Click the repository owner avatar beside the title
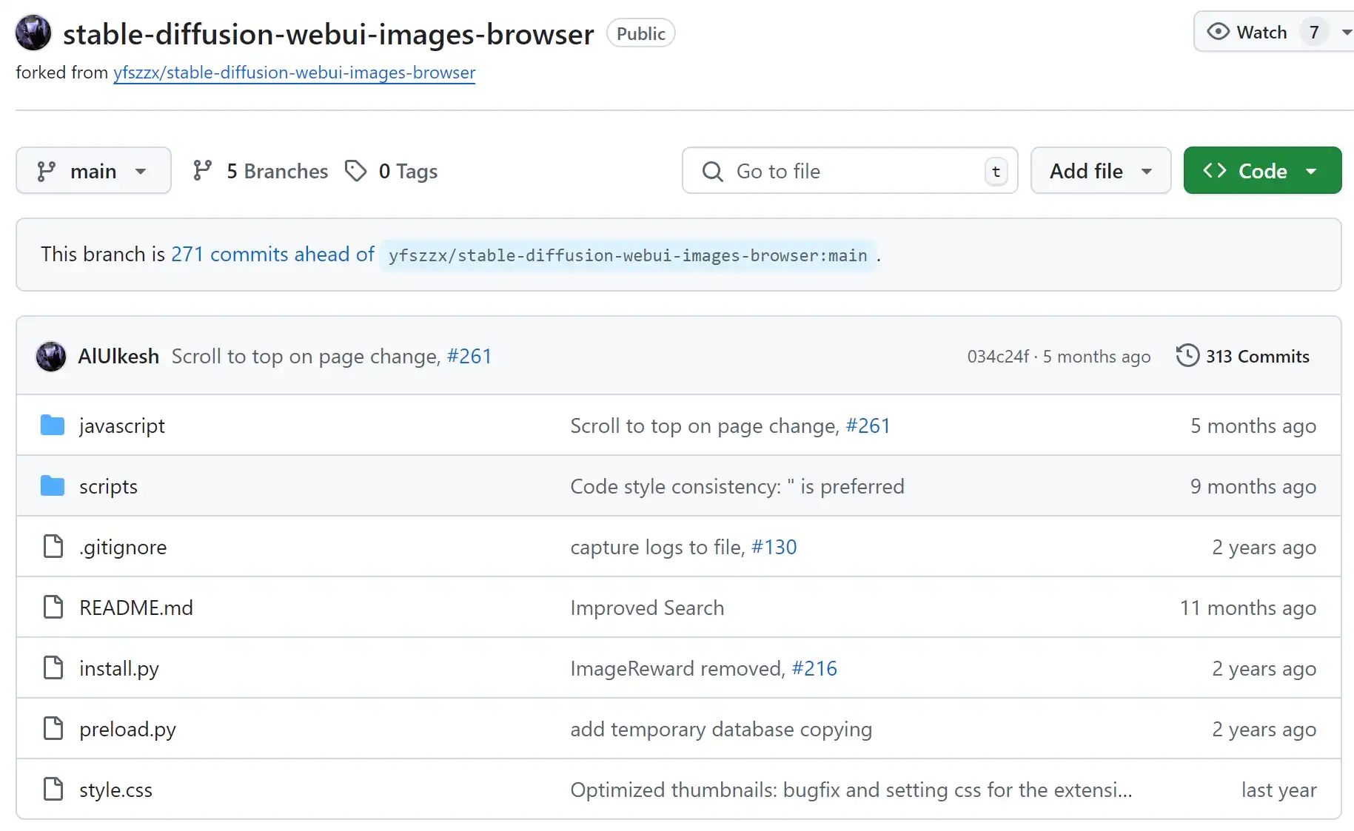Screen dimensions: 1354x831 pyautogui.click(x=33, y=33)
